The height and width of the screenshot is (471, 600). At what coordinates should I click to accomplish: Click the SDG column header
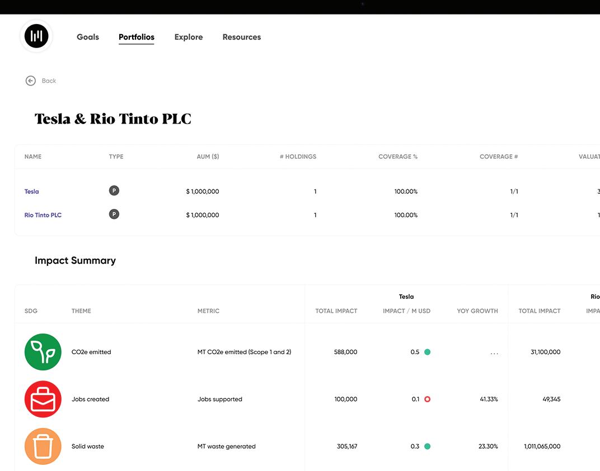(31, 311)
